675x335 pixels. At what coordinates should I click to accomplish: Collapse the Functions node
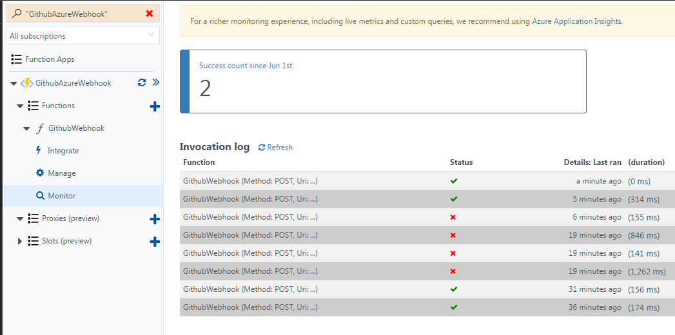pos(20,106)
